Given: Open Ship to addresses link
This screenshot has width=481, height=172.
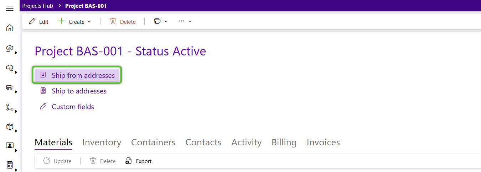Looking at the screenshot, I should [x=73, y=91].
